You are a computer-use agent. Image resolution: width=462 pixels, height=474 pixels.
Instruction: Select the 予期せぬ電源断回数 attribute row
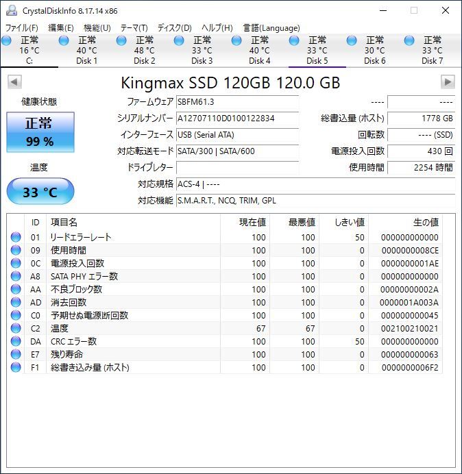point(225,315)
